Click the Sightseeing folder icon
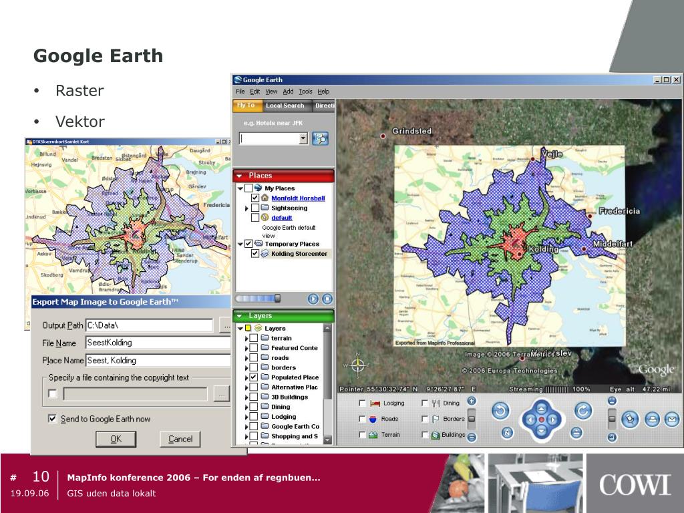This screenshot has height=513, width=684. 265,208
